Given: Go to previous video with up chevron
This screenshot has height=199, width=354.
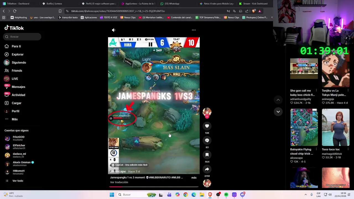Looking at the screenshot, I should (278, 100).
